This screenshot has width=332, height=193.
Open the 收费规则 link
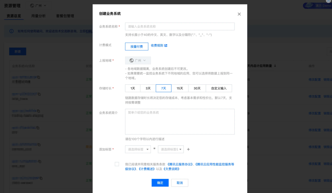click(x=157, y=45)
